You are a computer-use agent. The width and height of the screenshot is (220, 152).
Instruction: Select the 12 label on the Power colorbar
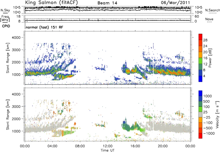click(x=205, y=64)
